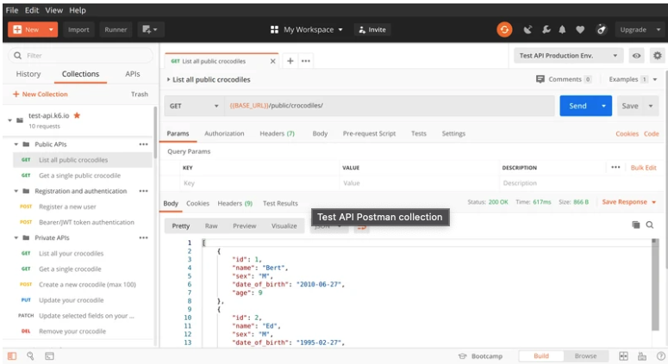Open the manage environments gear icon

coord(658,56)
